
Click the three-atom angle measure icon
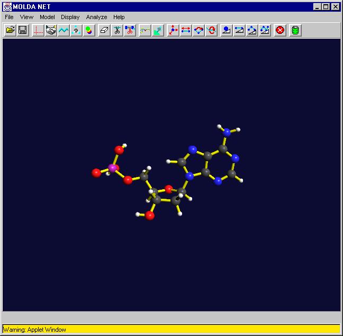pos(252,30)
